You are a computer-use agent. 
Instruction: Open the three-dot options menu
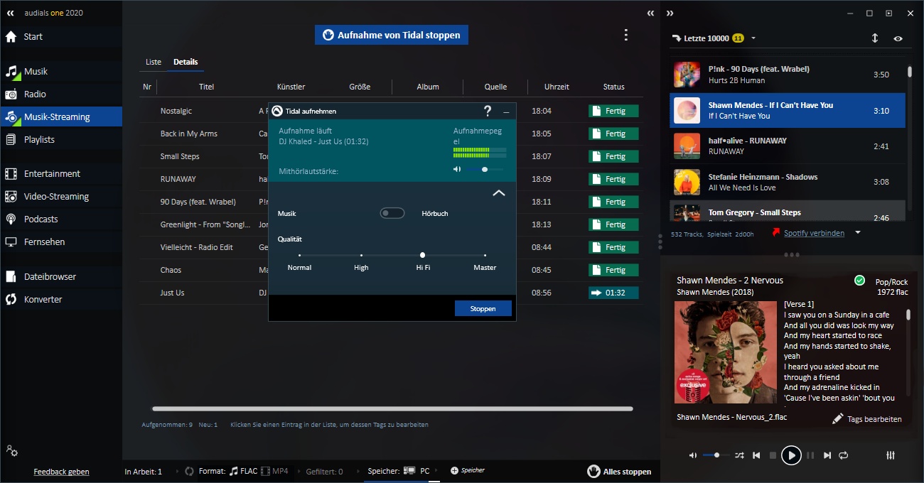(625, 35)
